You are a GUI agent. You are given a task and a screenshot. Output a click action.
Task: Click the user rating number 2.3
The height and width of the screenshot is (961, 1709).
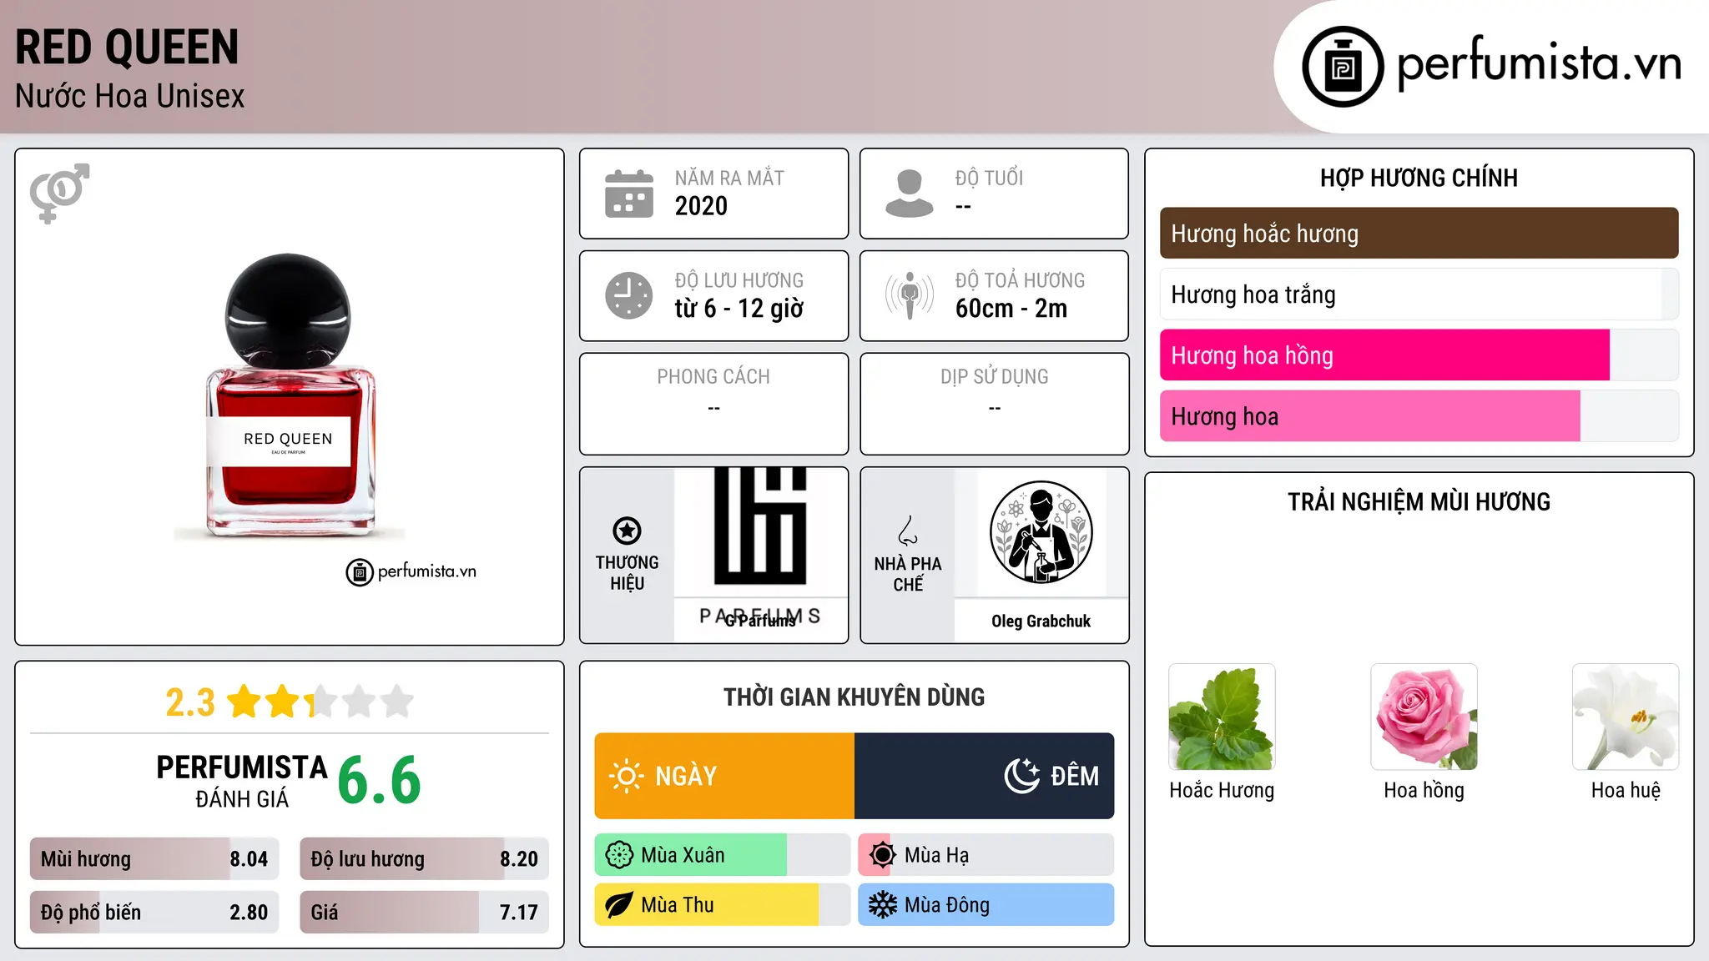(x=190, y=702)
